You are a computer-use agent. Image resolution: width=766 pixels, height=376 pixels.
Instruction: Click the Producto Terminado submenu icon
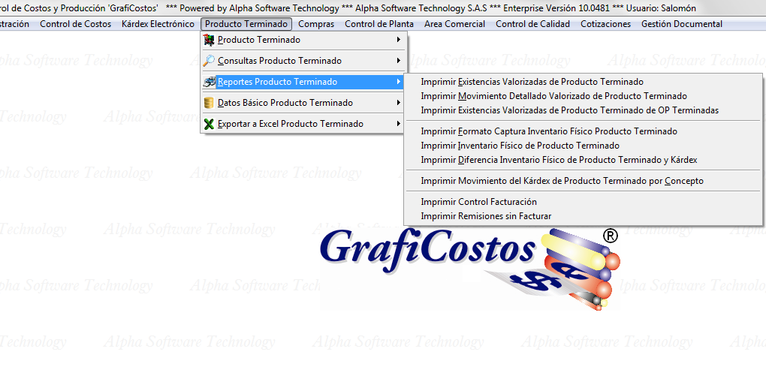coord(210,40)
